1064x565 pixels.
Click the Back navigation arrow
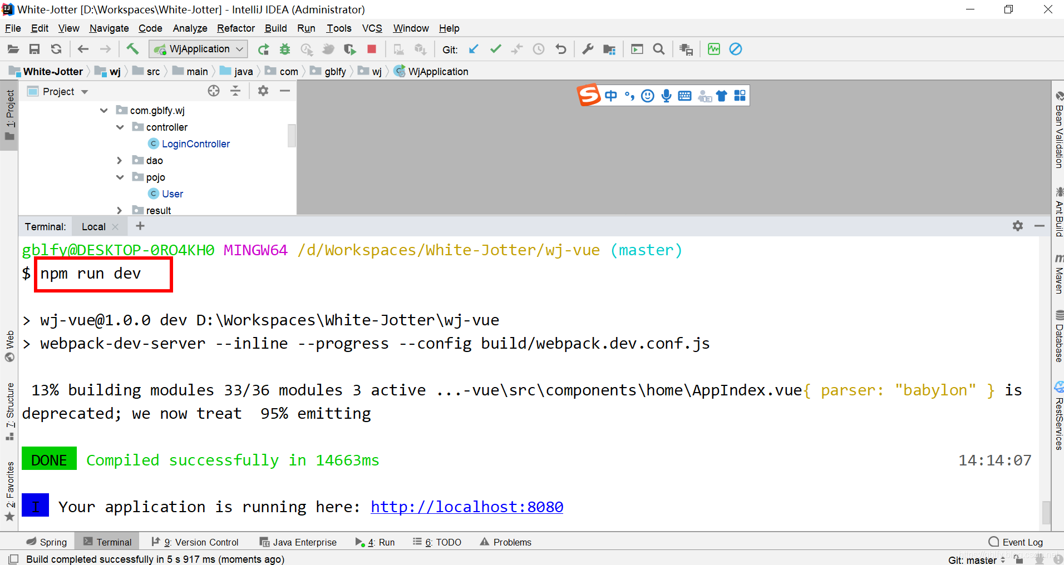pyautogui.click(x=83, y=49)
